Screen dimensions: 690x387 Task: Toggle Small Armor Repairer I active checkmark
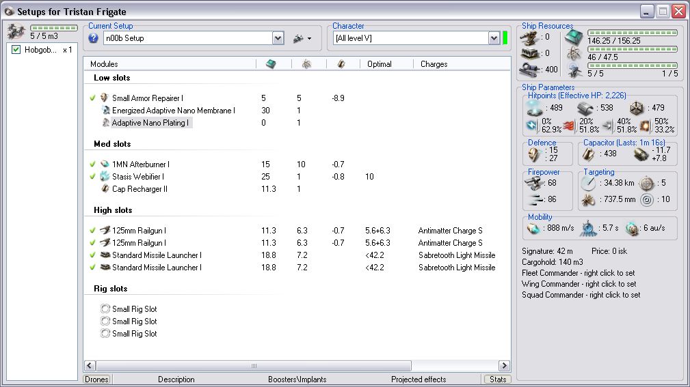point(92,98)
